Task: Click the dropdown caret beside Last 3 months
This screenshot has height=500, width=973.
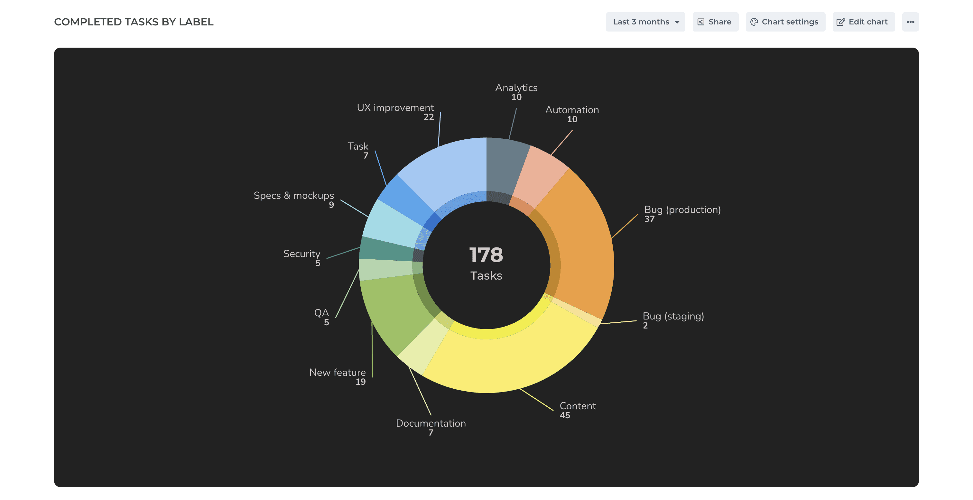Action: [677, 22]
